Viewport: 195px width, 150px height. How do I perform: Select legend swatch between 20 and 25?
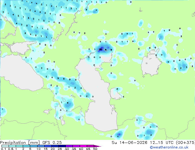pyautogui.click(x=55, y=146)
